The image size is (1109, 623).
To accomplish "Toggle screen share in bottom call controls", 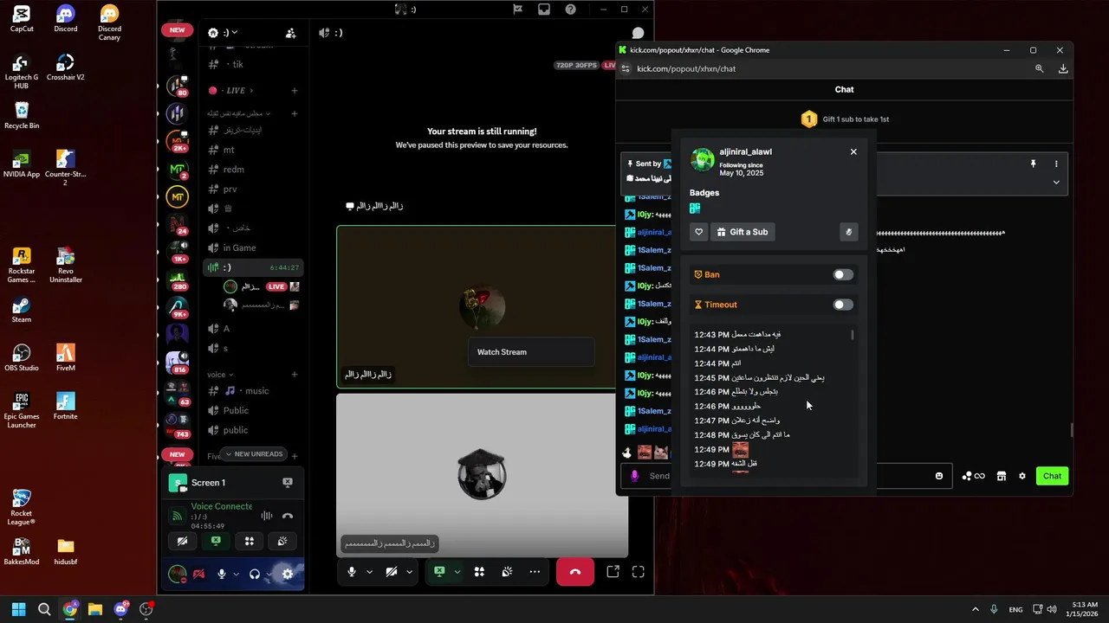I will tap(439, 572).
